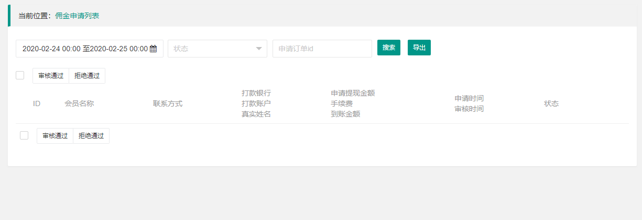Click the 打款银行 column header text
642x220 pixels.
coord(256,93)
